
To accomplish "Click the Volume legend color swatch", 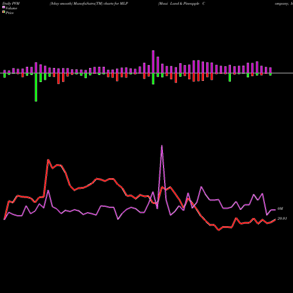I will 4,7.
